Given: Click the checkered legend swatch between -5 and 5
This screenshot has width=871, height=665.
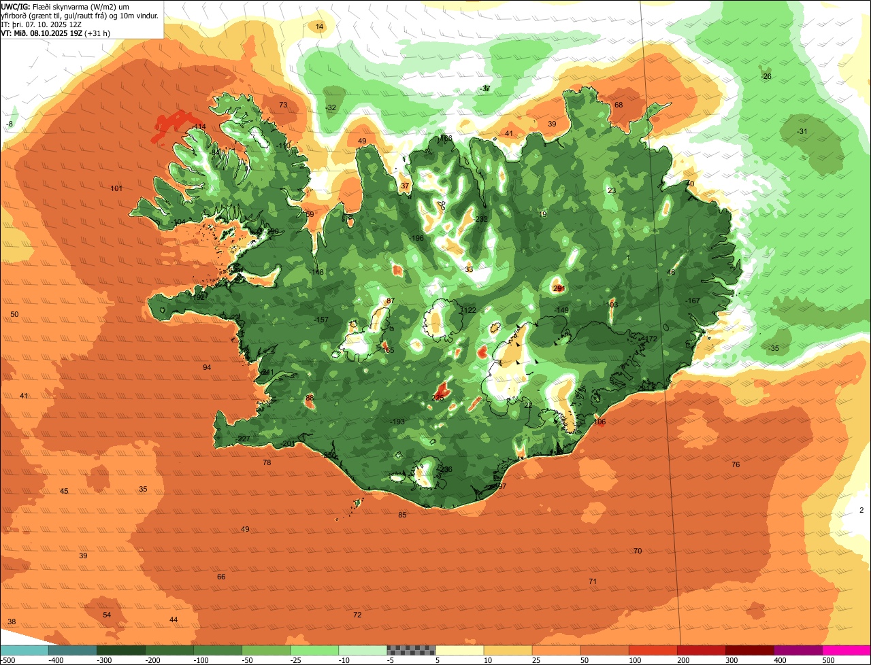Looking at the screenshot, I should [411, 650].
